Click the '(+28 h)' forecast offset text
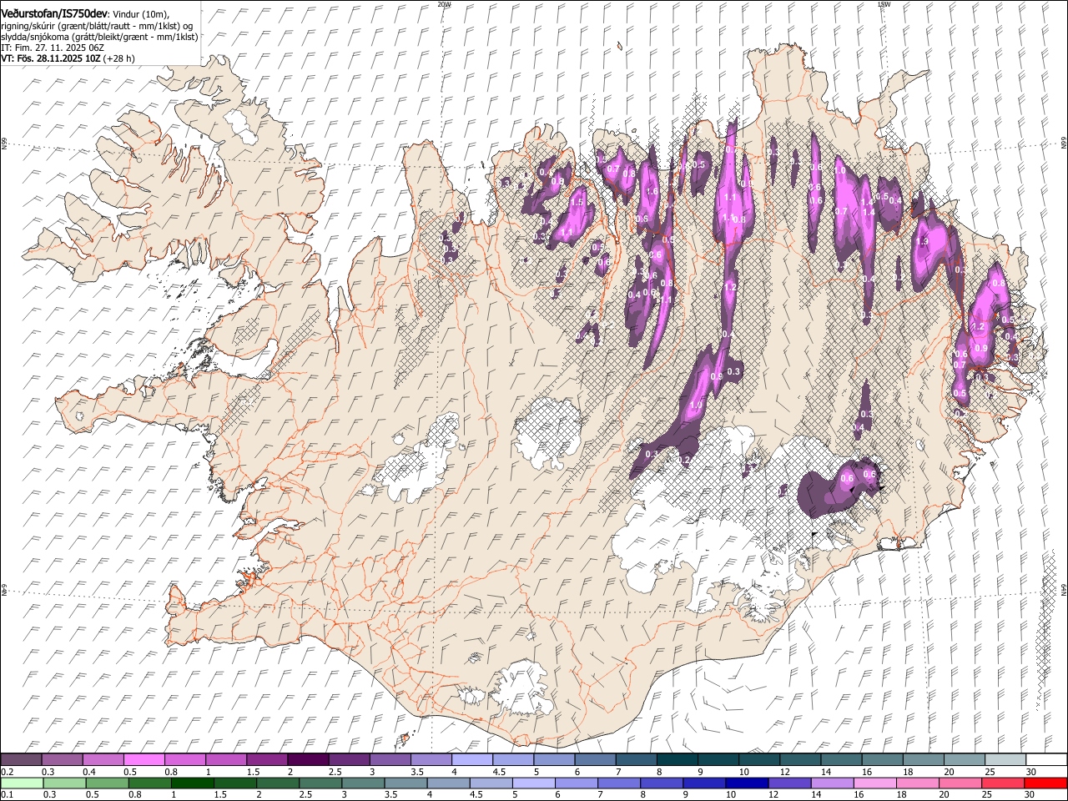Image resolution: width=1068 pixels, height=801 pixels. click(x=119, y=58)
